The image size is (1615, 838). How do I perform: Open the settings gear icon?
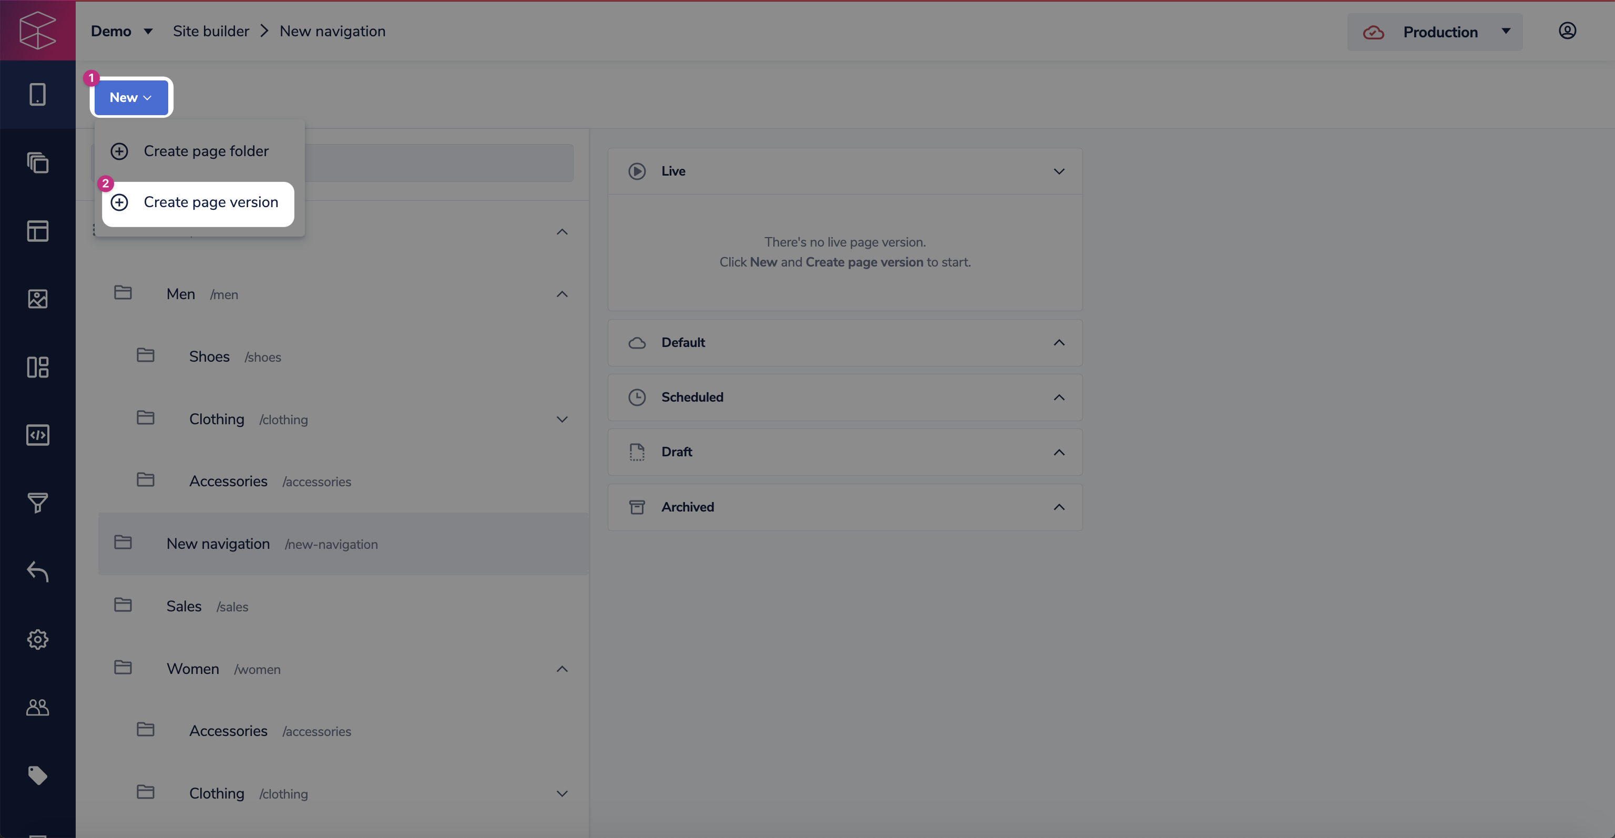[38, 639]
